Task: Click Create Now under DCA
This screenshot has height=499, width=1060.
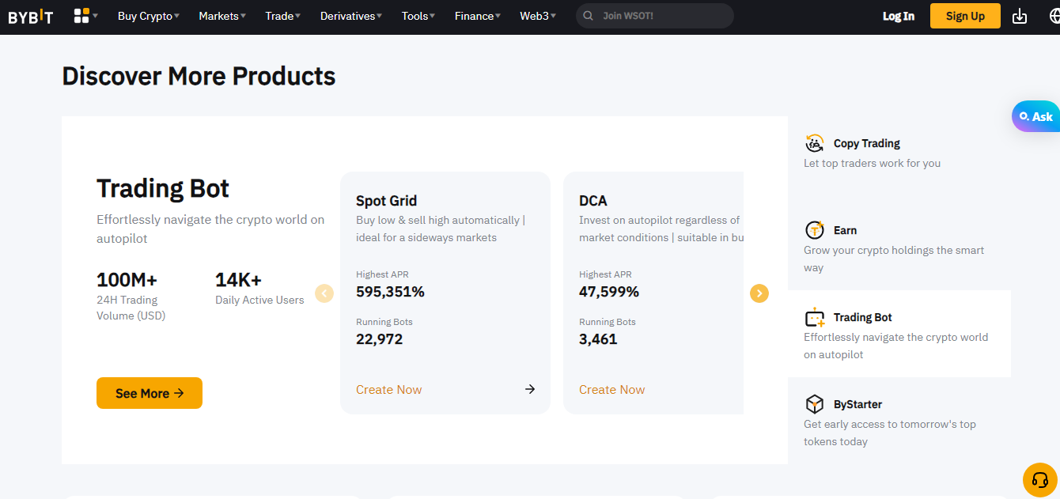Action: (x=611, y=389)
